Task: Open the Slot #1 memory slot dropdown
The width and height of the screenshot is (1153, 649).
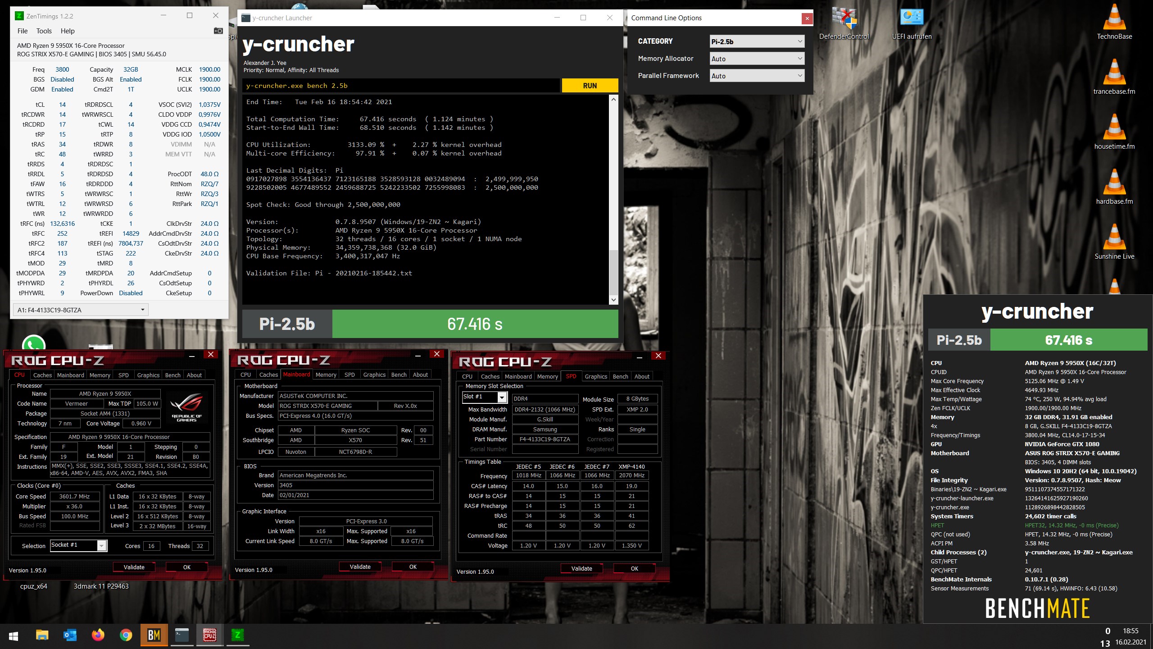Action: click(485, 397)
